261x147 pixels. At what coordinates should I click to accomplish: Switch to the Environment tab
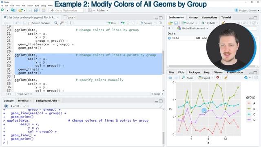[x=177, y=17]
